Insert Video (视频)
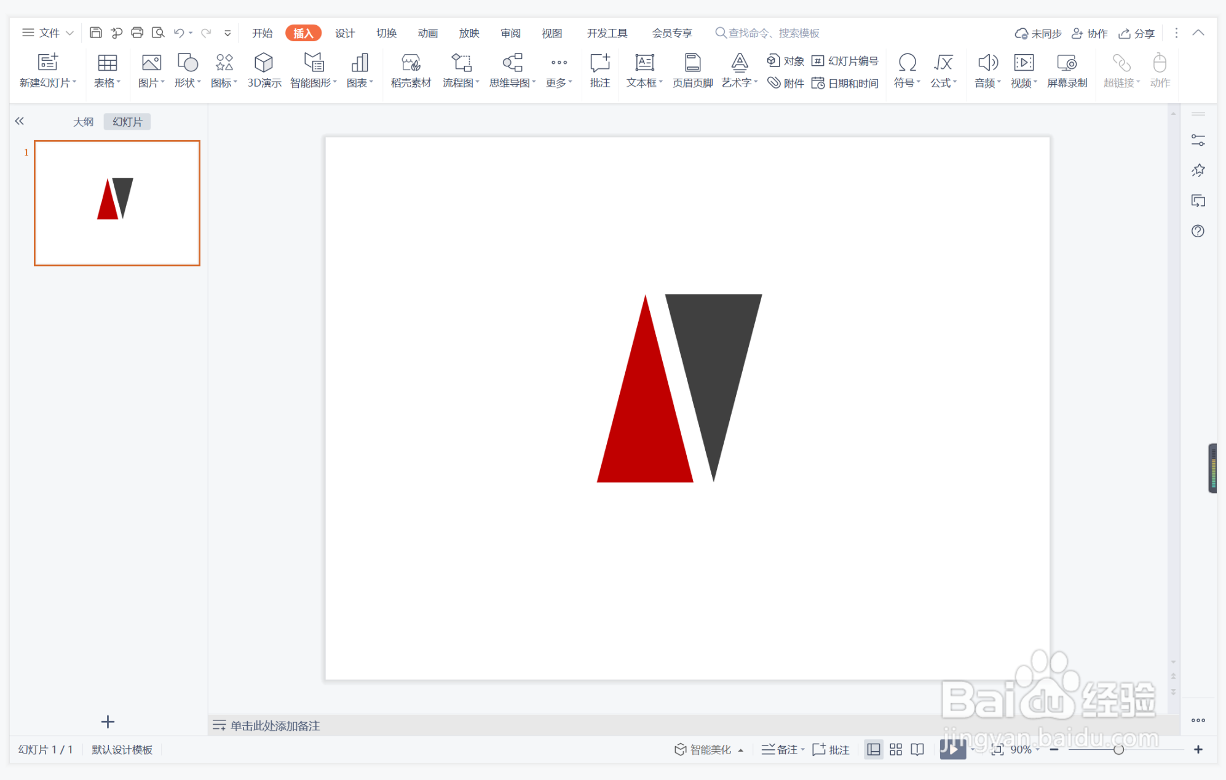Screen dimensions: 1226x780 pyautogui.click(x=1024, y=70)
